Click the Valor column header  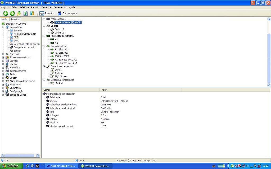[141, 90]
